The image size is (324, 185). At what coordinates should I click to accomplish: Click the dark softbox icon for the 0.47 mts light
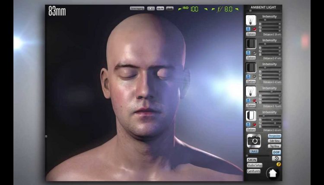251,44
